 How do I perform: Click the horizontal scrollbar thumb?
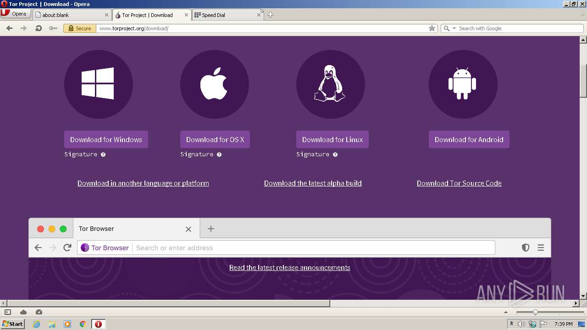click(168, 303)
